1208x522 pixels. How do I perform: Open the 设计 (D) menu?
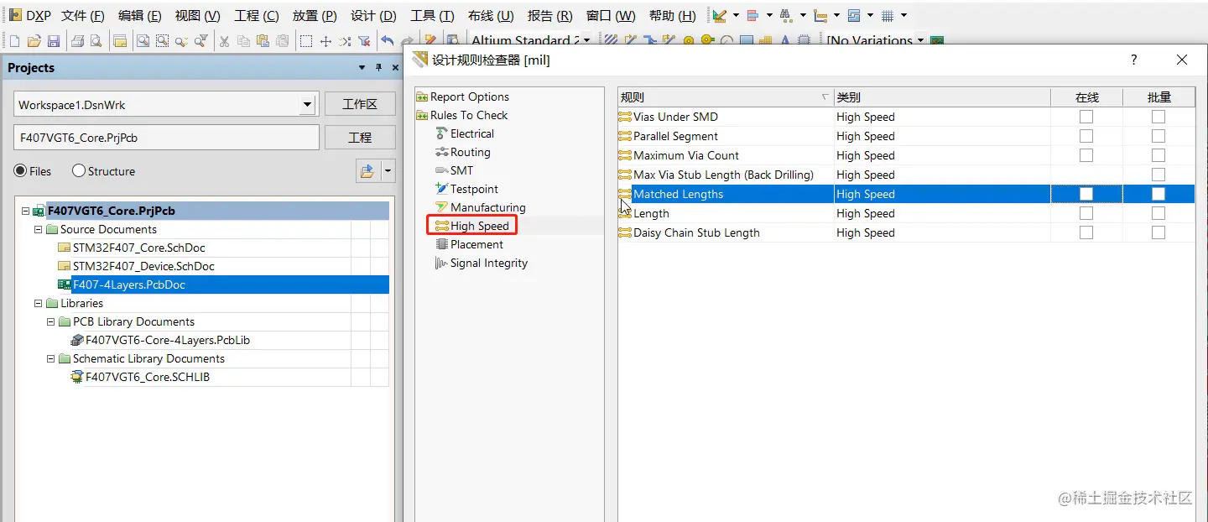point(373,16)
